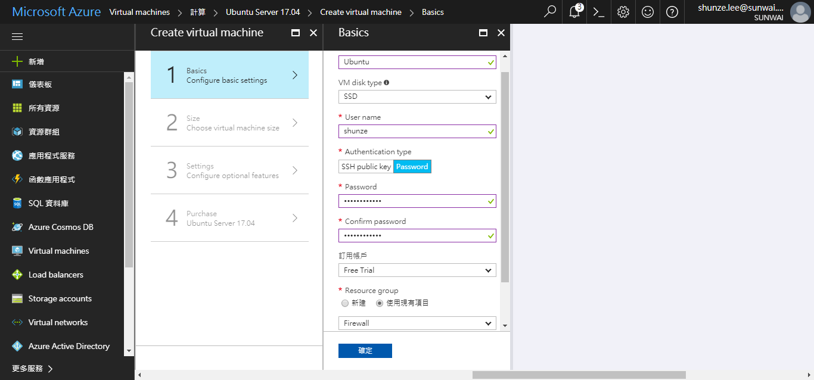Viewport: 814px width, 380px height.
Task: Click the Basics blade vertical scrollbar
Action: [x=505, y=177]
